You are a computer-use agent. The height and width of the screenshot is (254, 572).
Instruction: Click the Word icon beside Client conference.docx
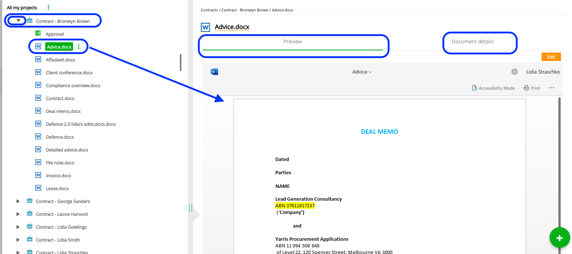coord(38,72)
